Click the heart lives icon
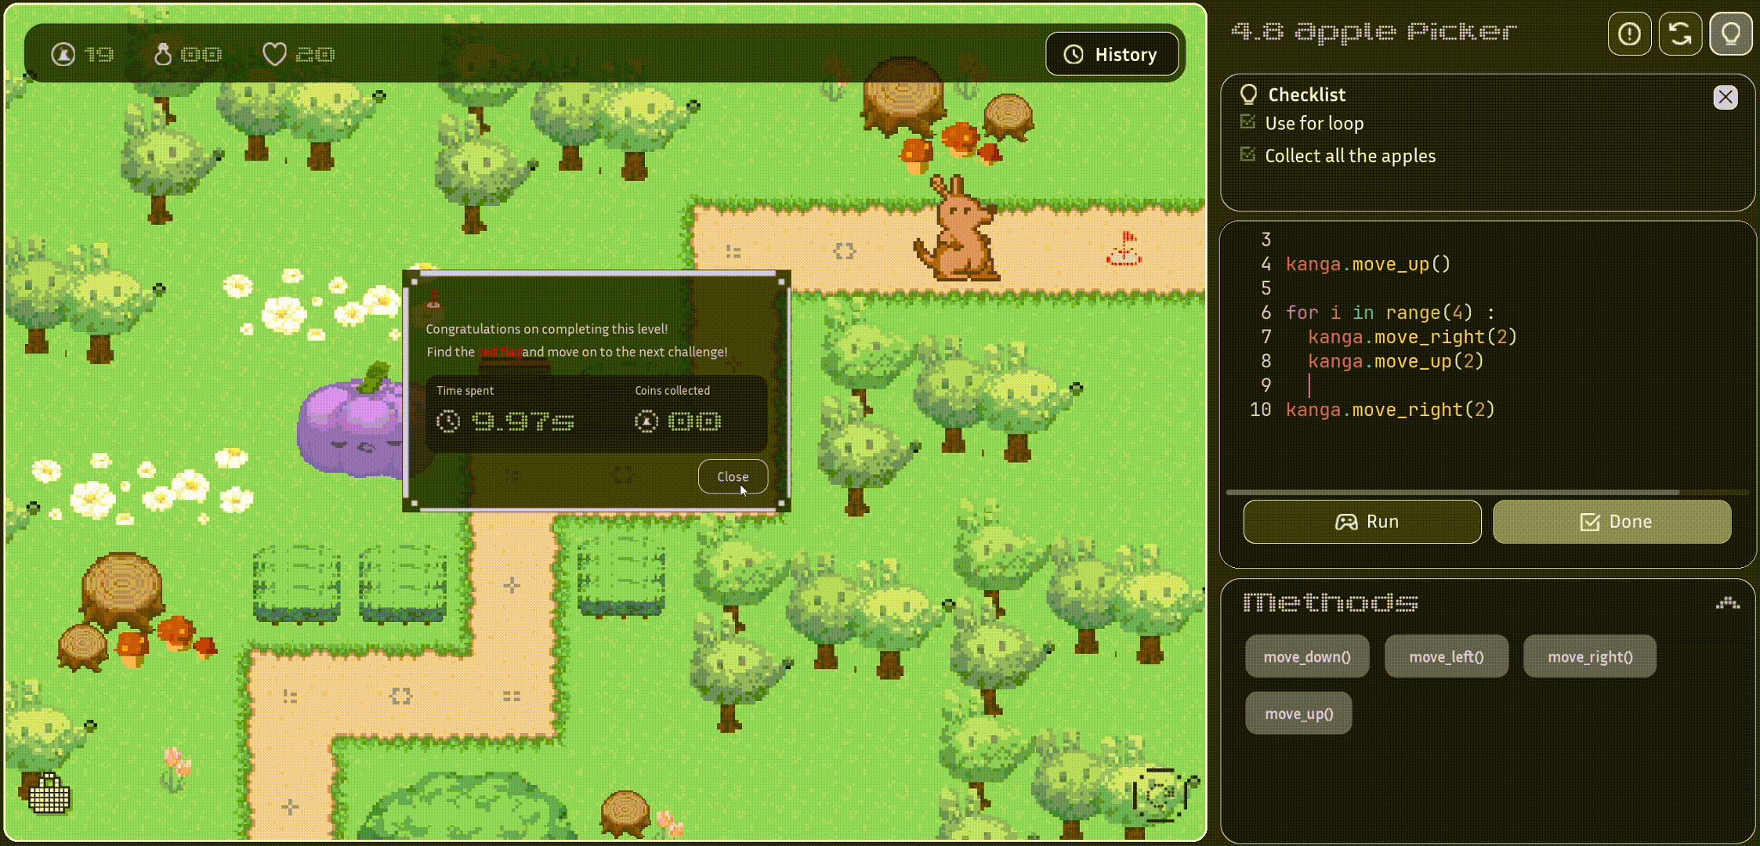 coord(274,54)
